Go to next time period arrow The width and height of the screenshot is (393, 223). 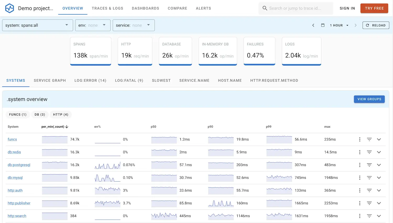pos(356,25)
